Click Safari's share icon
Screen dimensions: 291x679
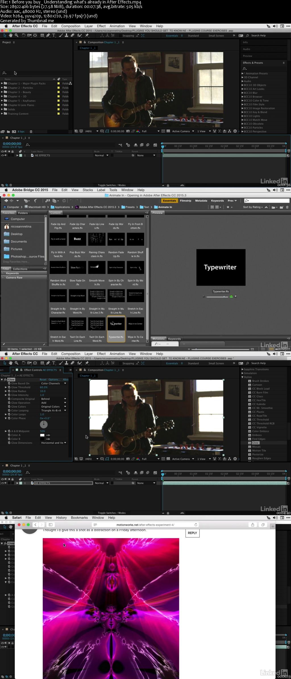[252, 525]
